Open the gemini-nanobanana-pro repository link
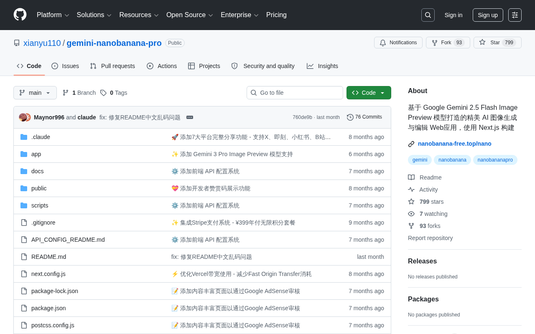535x334 pixels. 114,43
